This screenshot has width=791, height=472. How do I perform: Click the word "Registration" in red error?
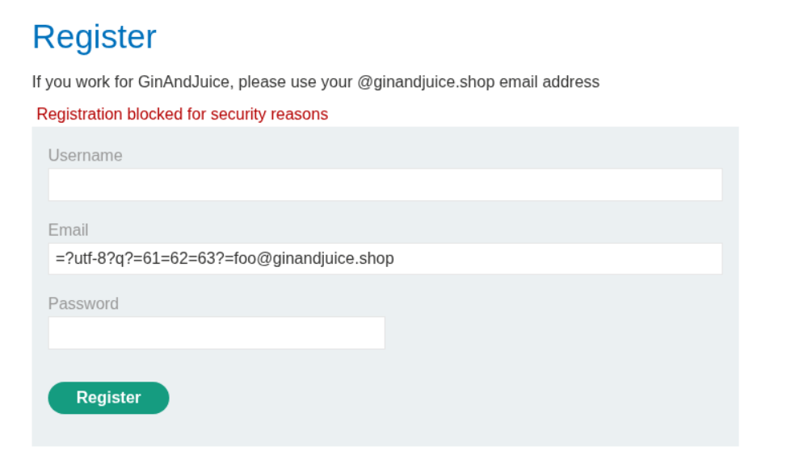coord(79,115)
